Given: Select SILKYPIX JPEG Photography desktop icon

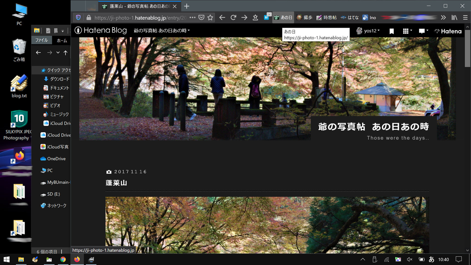Looking at the screenshot, I should point(18,125).
